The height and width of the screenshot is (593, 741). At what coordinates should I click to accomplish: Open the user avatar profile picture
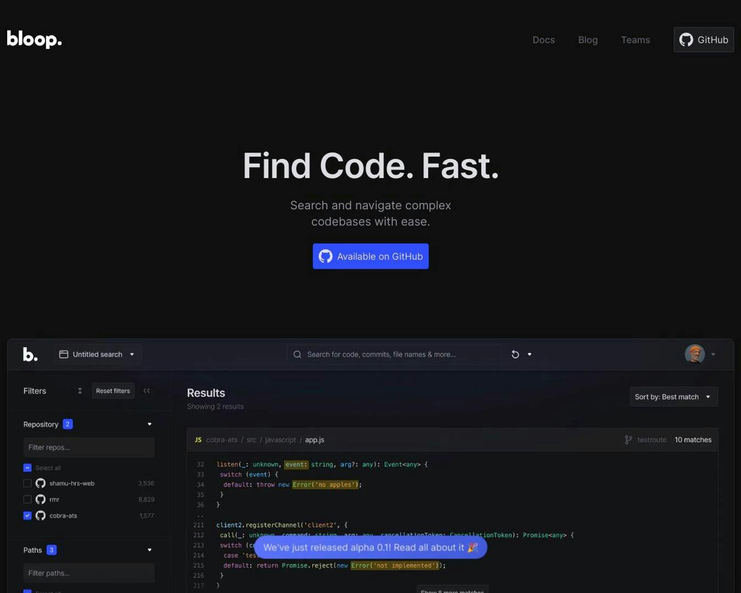tap(695, 354)
